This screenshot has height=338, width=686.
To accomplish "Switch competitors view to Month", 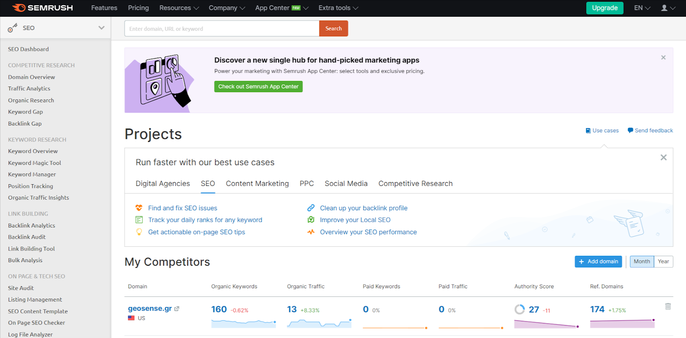I will click(642, 261).
